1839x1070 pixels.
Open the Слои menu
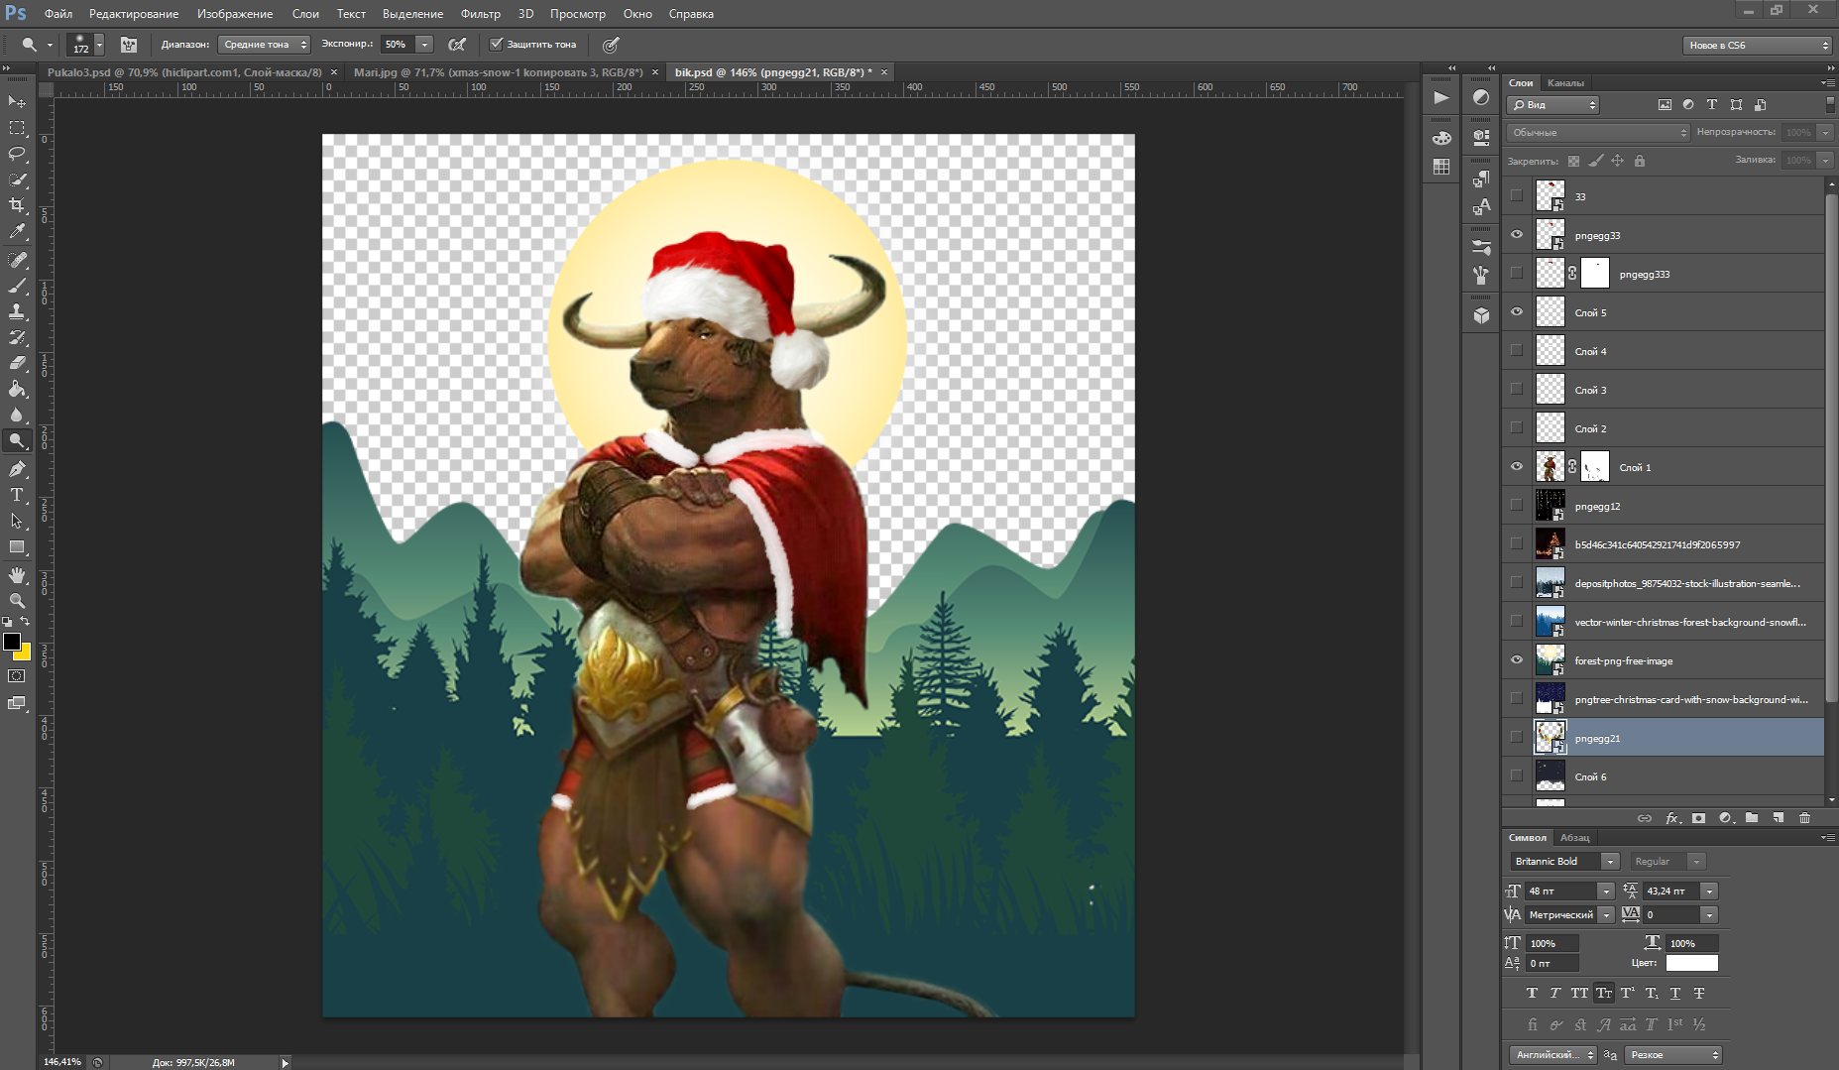coord(305,14)
